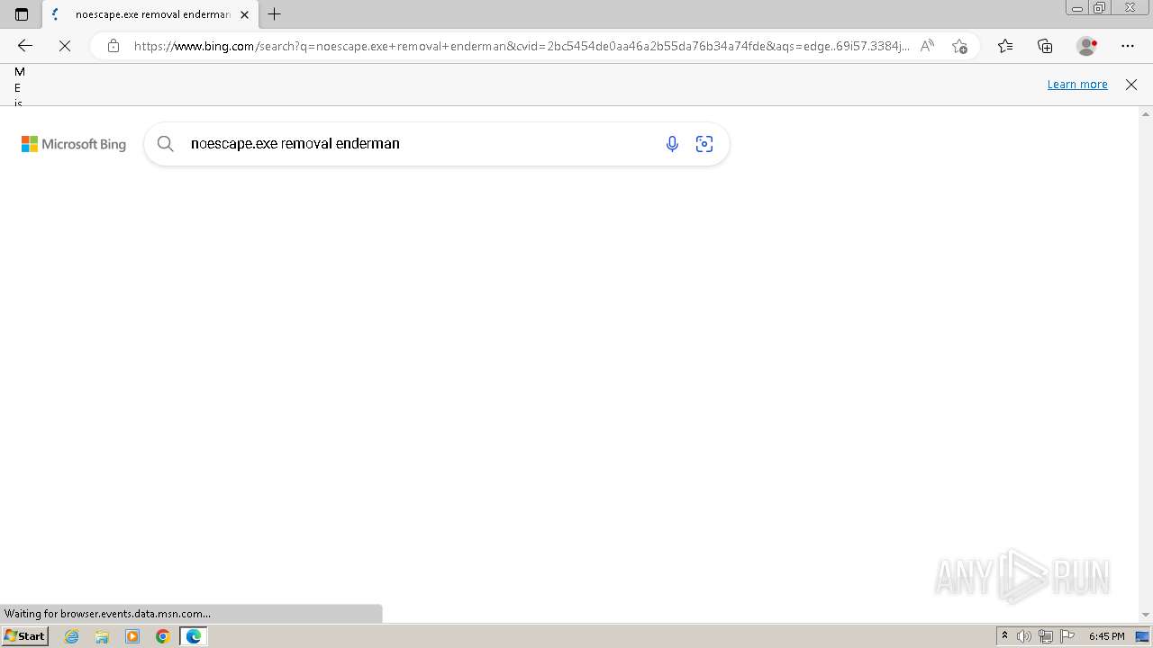
Task: Open a new tab with plus button
Action: [x=275, y=14]
